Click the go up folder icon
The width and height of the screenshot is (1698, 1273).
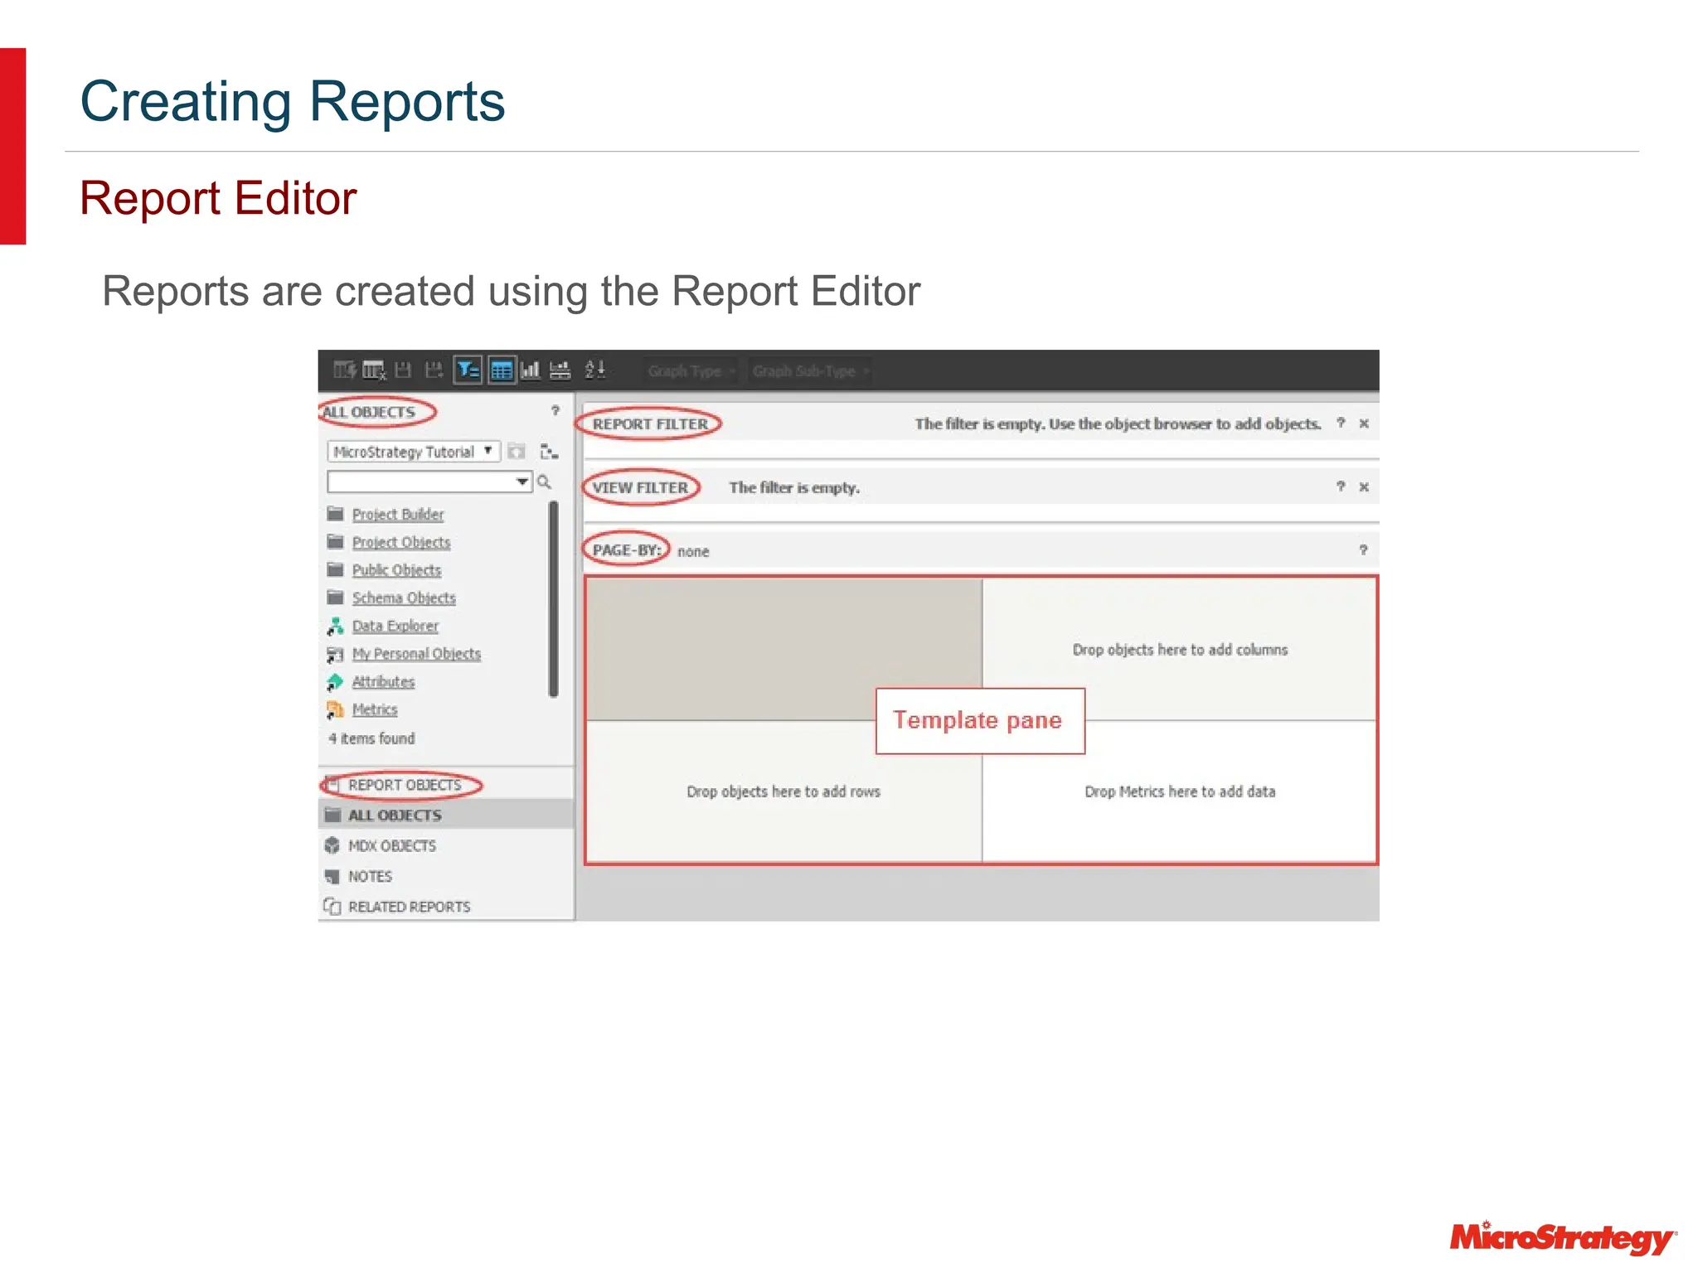(517, 452)
